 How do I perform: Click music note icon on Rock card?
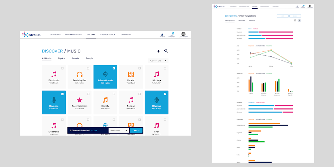pos(157,126)
